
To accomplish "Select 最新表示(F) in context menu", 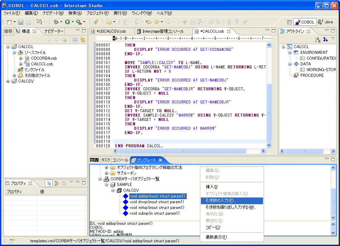I will pos(232,237).
